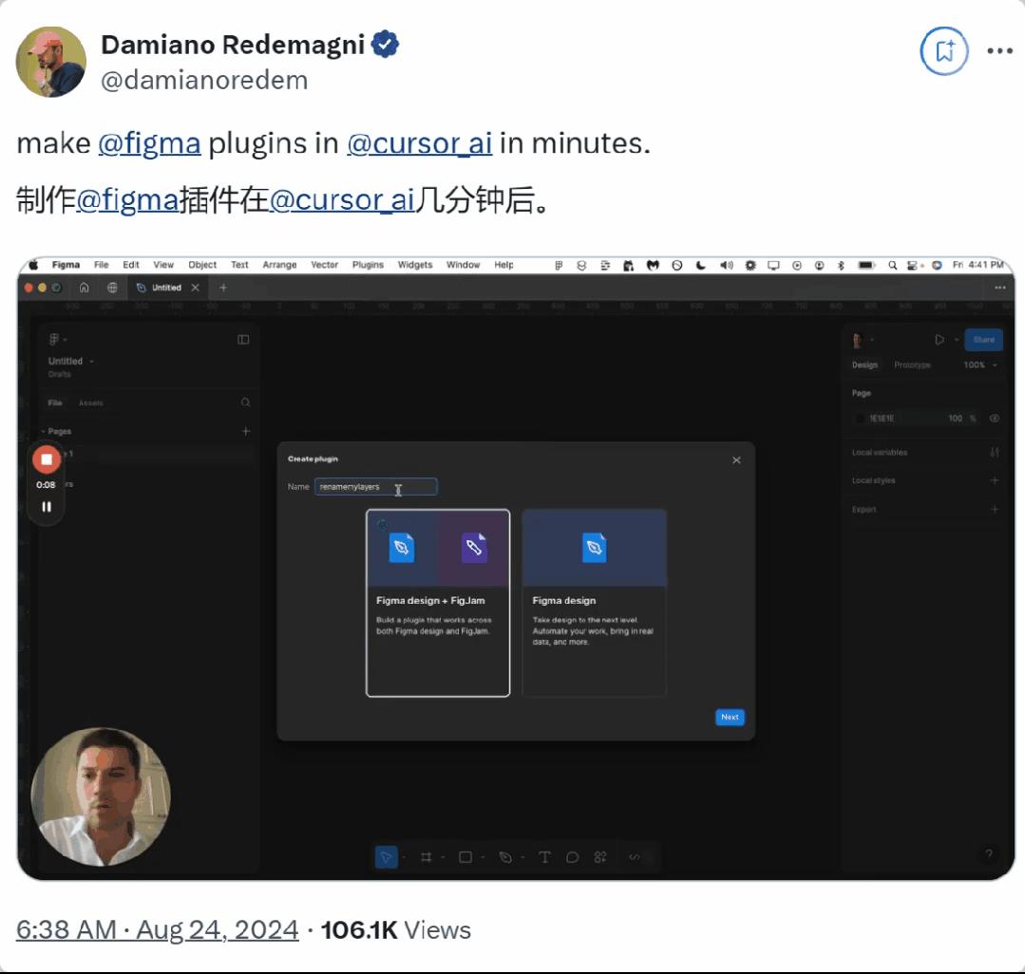The image size is (1025, 974).
Task: Open the 100% zoom dropdown
Action: click(980, 365)
